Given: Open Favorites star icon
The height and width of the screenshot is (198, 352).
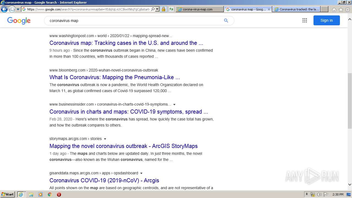Looking at the screenshot, I should [x=341, y=10].
